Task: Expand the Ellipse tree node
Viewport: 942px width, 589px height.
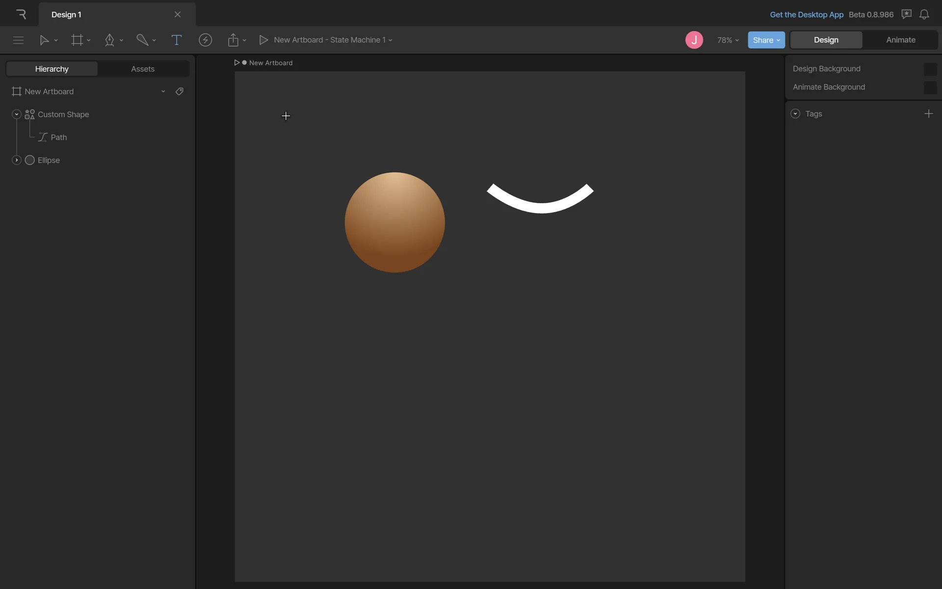Action: click(x=17, y=160)
